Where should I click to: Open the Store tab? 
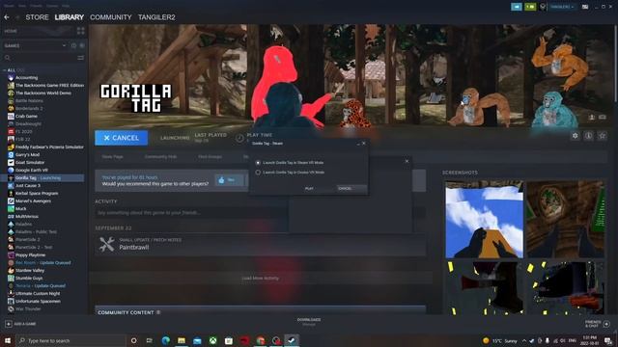click(37, 17)
